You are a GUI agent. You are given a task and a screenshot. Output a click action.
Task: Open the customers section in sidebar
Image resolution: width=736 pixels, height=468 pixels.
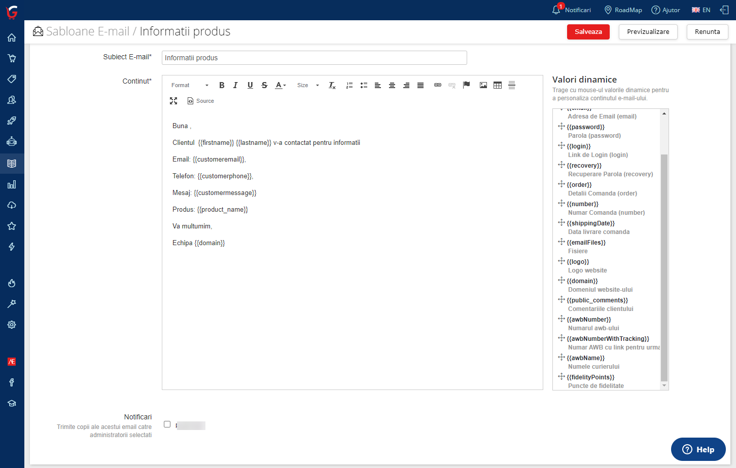pyautogui.click(x=12, y=100)
